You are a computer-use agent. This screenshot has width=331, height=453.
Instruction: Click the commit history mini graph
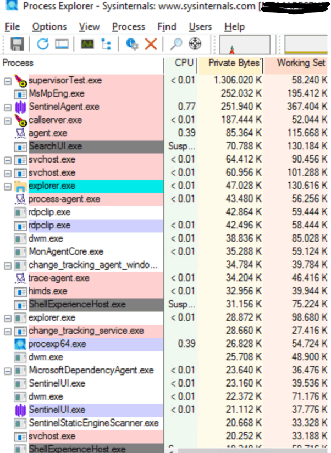pos(306,44)
